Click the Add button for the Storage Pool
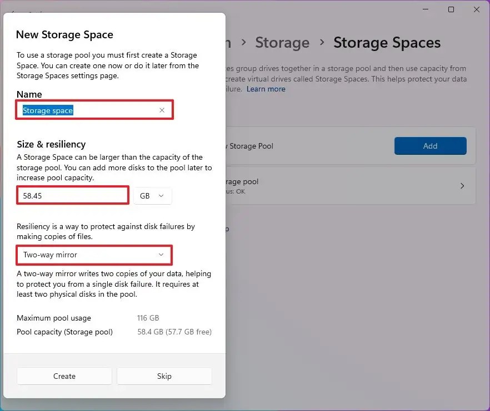Viewport: 490px width, 411px height. click(430, 146)
